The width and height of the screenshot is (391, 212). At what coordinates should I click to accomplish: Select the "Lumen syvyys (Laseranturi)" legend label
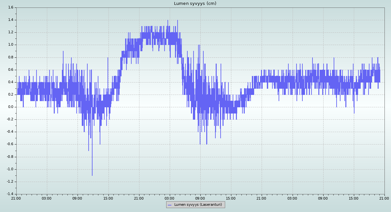pyautogui.click(x=198, y=205)
